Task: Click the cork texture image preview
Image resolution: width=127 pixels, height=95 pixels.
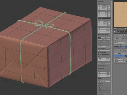Action: click(x=120, y=15)
